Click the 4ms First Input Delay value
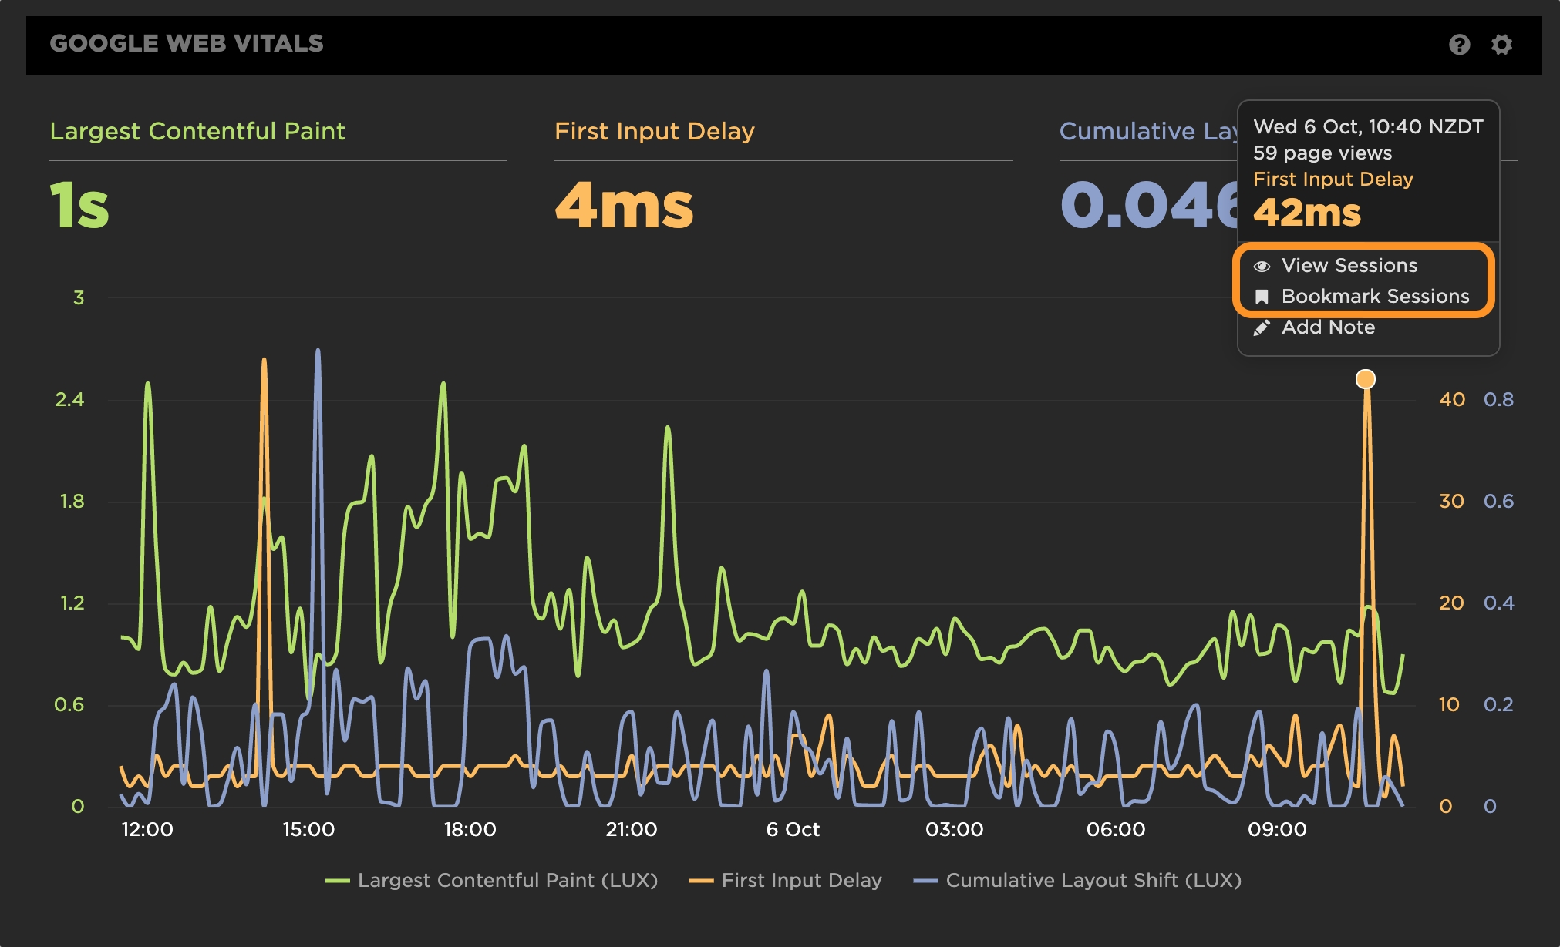This screenshot has height=947, width=1560. (624, 206)
